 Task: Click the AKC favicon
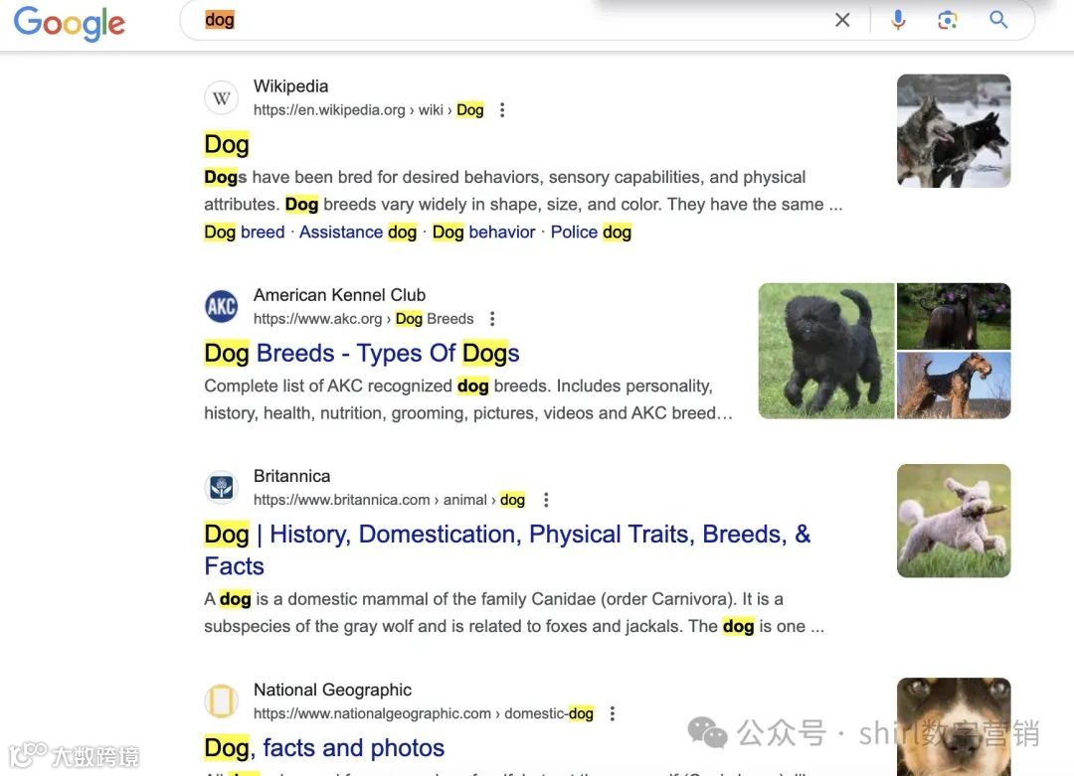221,306
